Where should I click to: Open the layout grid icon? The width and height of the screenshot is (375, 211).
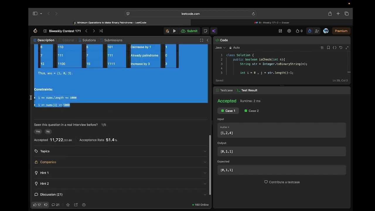(280, 31)
